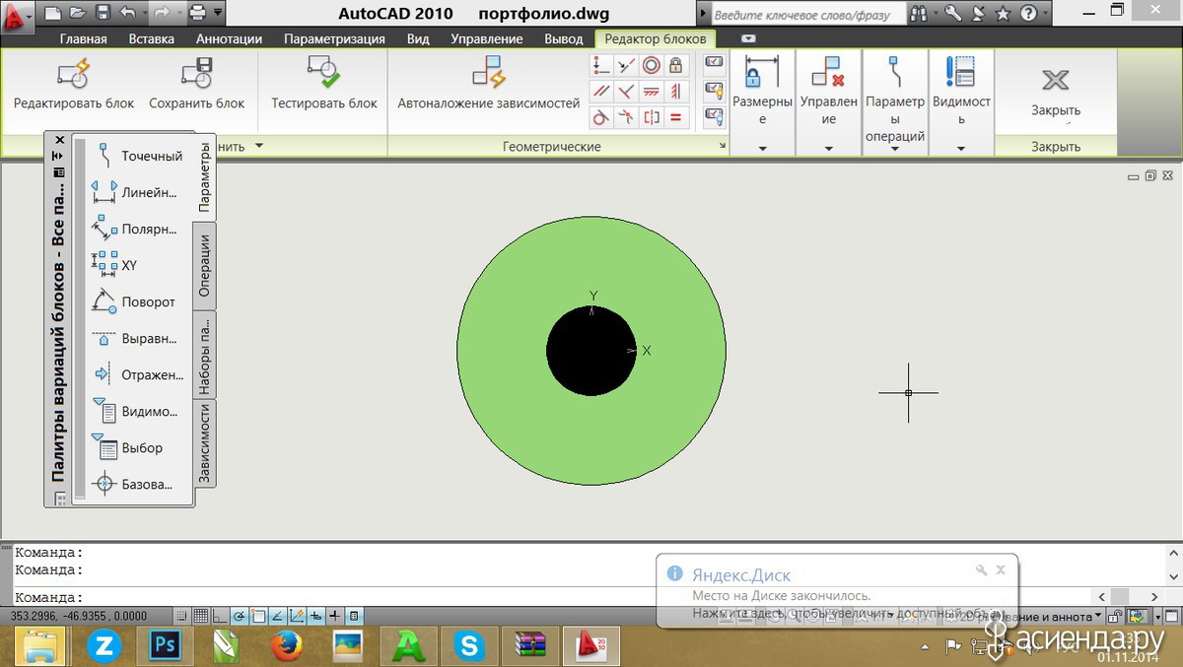Screen dimensions: 1183x667
Task: Expand the ribbon minimize options button
Action: pos(748,38)
